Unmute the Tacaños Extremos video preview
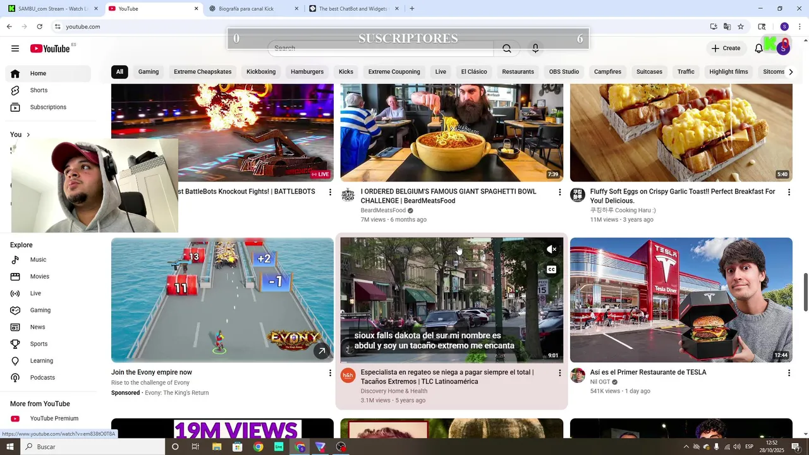Viewport: 809px width, 455px height. coord(551,250)
